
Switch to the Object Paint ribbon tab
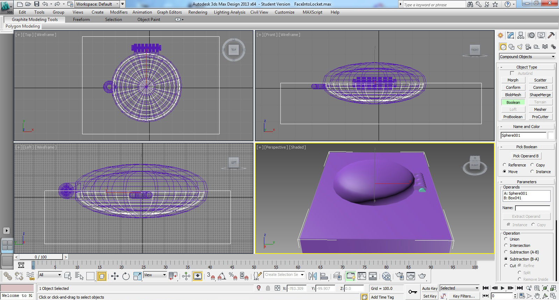(x=149, y=20)
